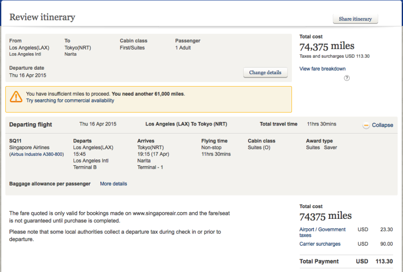Screen dimensions: 403x272
Task: Open the View fare breakdown link
Action: tap(322, 69)
